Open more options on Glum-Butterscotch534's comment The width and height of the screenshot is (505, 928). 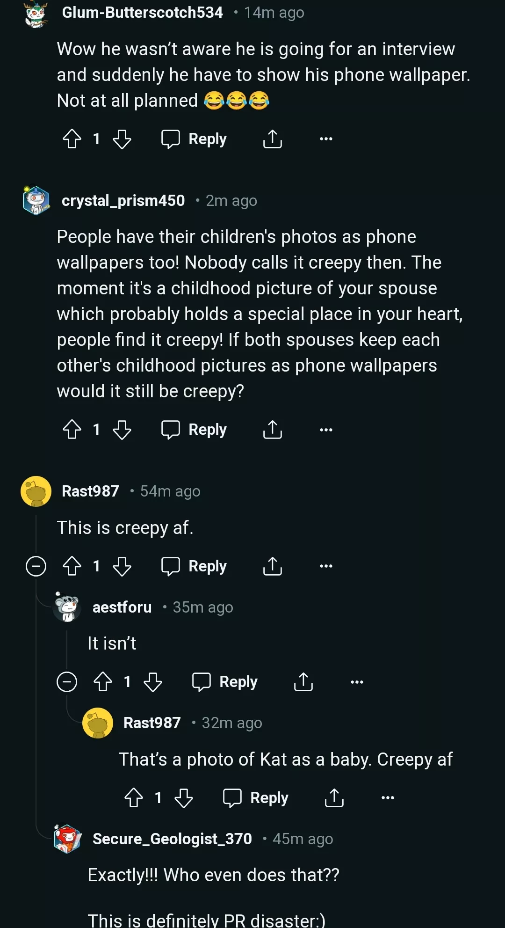[x=326, y=139]
